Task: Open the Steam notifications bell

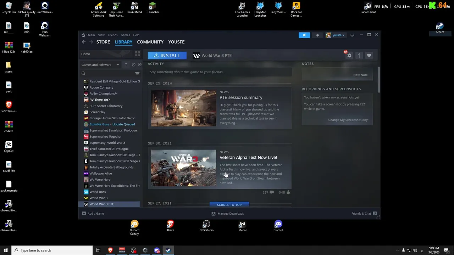Action: click(317, 35)
